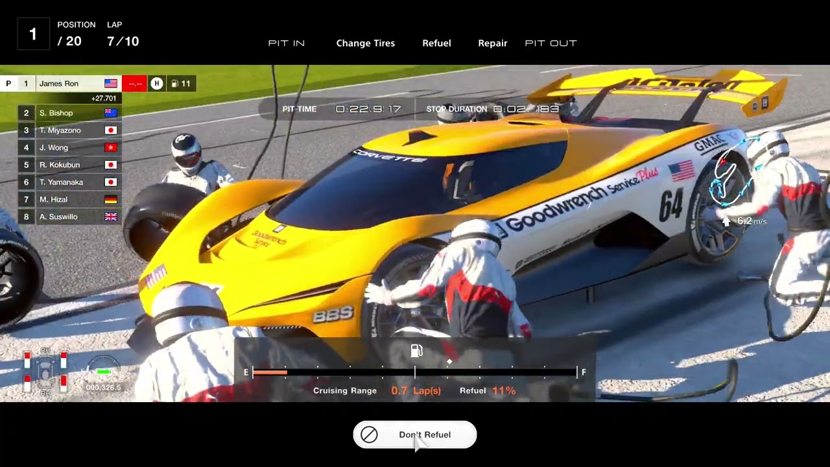
Task: Click T. Miyazono leaderboard row
Action: tap(69, 130)
